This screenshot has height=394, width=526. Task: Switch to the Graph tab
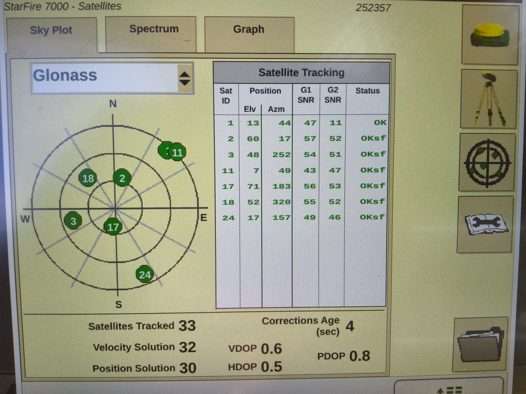point(249,34)
